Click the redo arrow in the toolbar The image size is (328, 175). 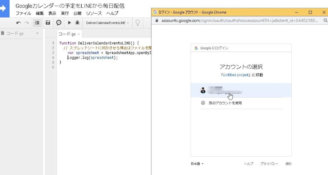(x=27, y=23)
